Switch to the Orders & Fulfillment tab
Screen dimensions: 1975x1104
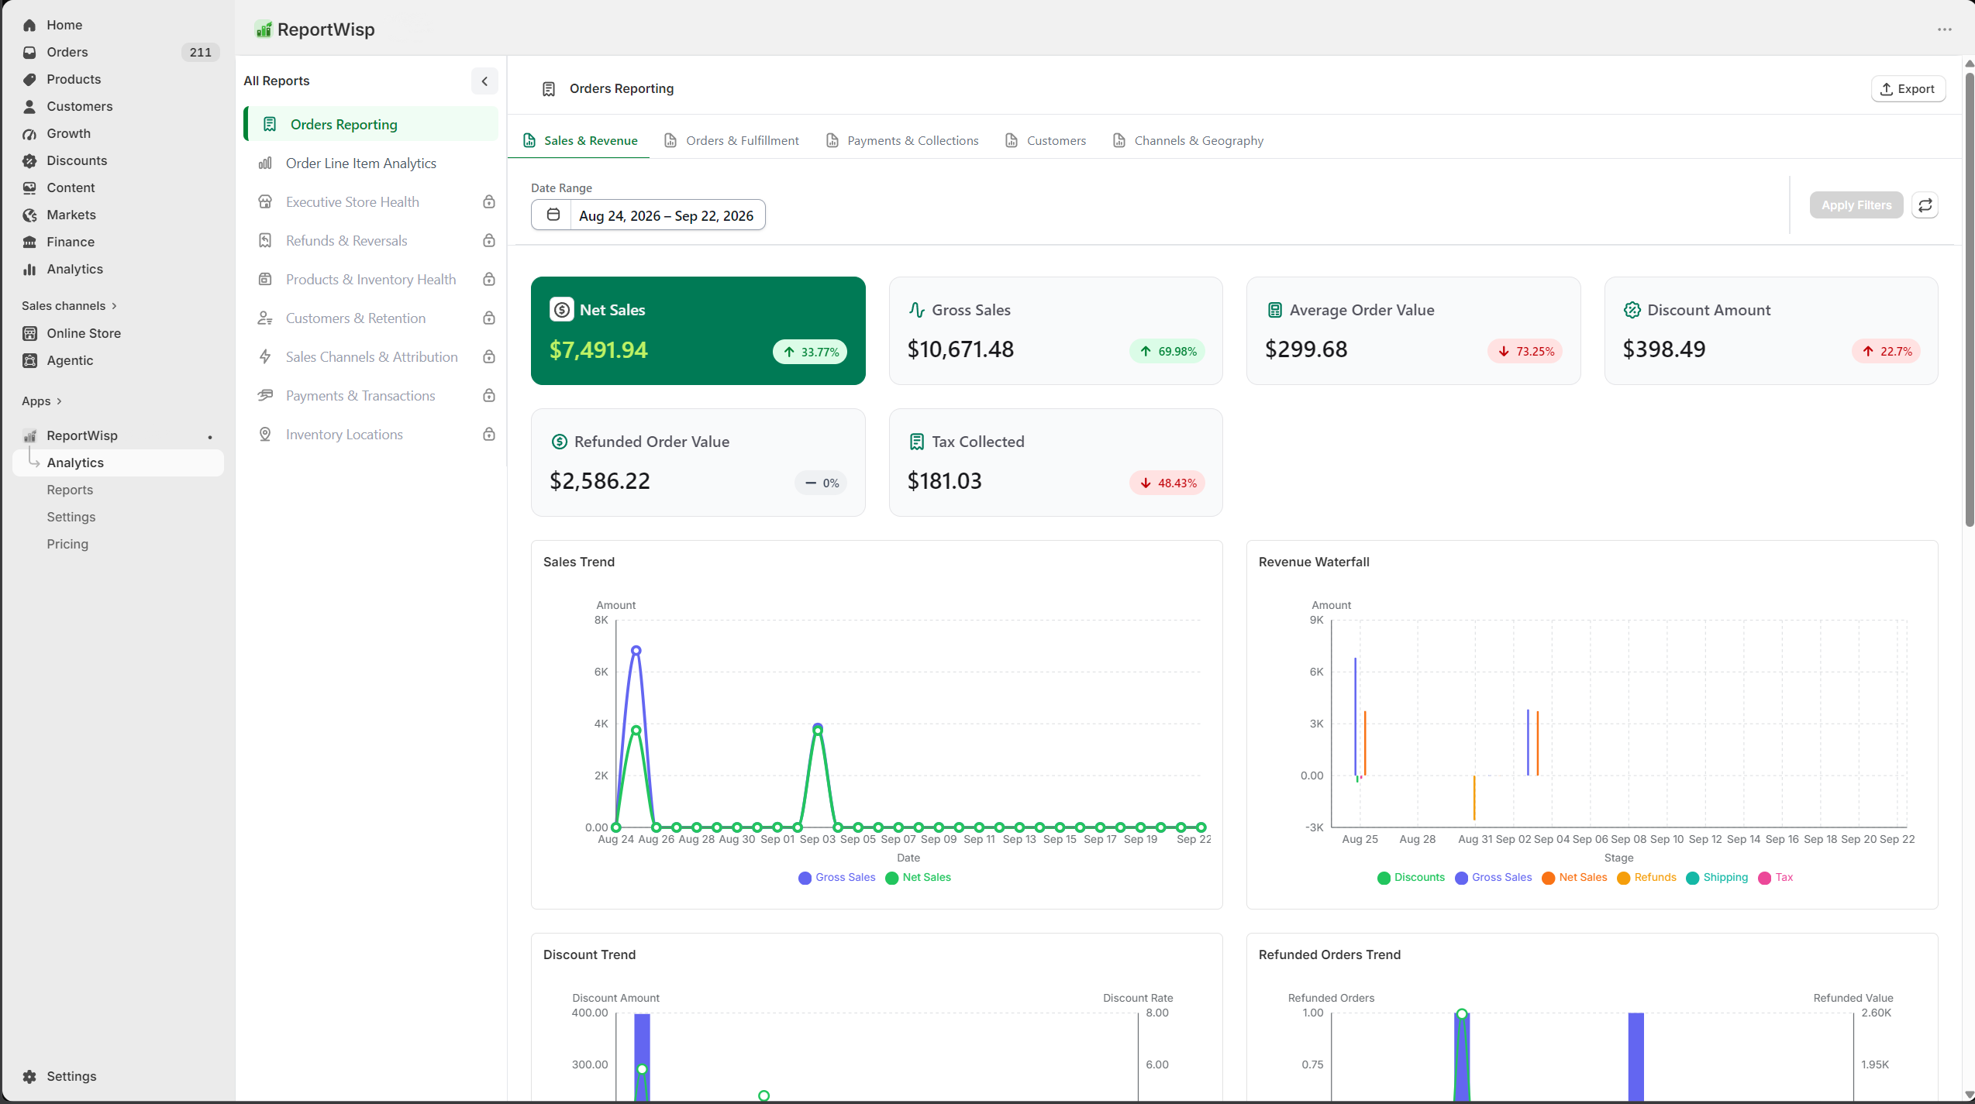coord(731,140)
